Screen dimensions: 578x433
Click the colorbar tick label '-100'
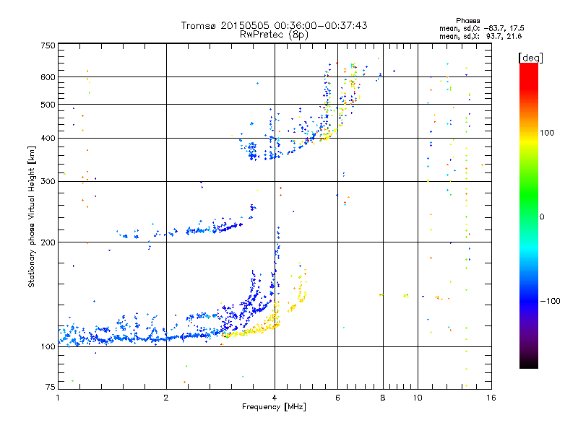click(x=550, y=301)
